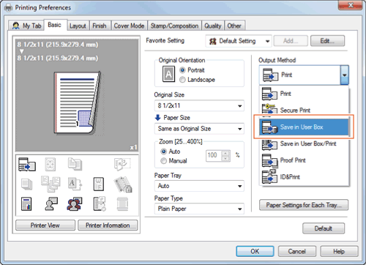Image resolution: width=366 pixels, height=265 pixels.
Task: Go to the Cover Mode tab
Action: 129,26
